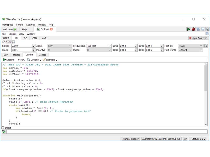
Task: Click the undock window icon below the toolbar
Action: (207, 34)
